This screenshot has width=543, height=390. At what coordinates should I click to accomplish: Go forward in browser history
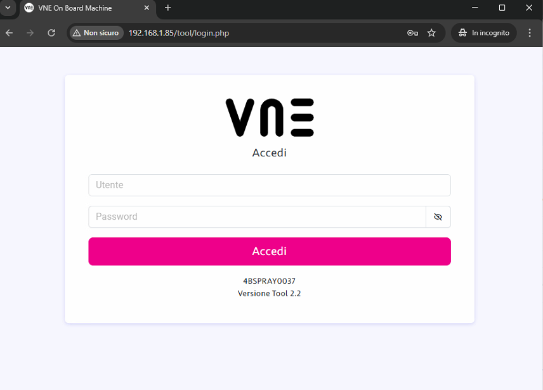[x=30, y=33]
